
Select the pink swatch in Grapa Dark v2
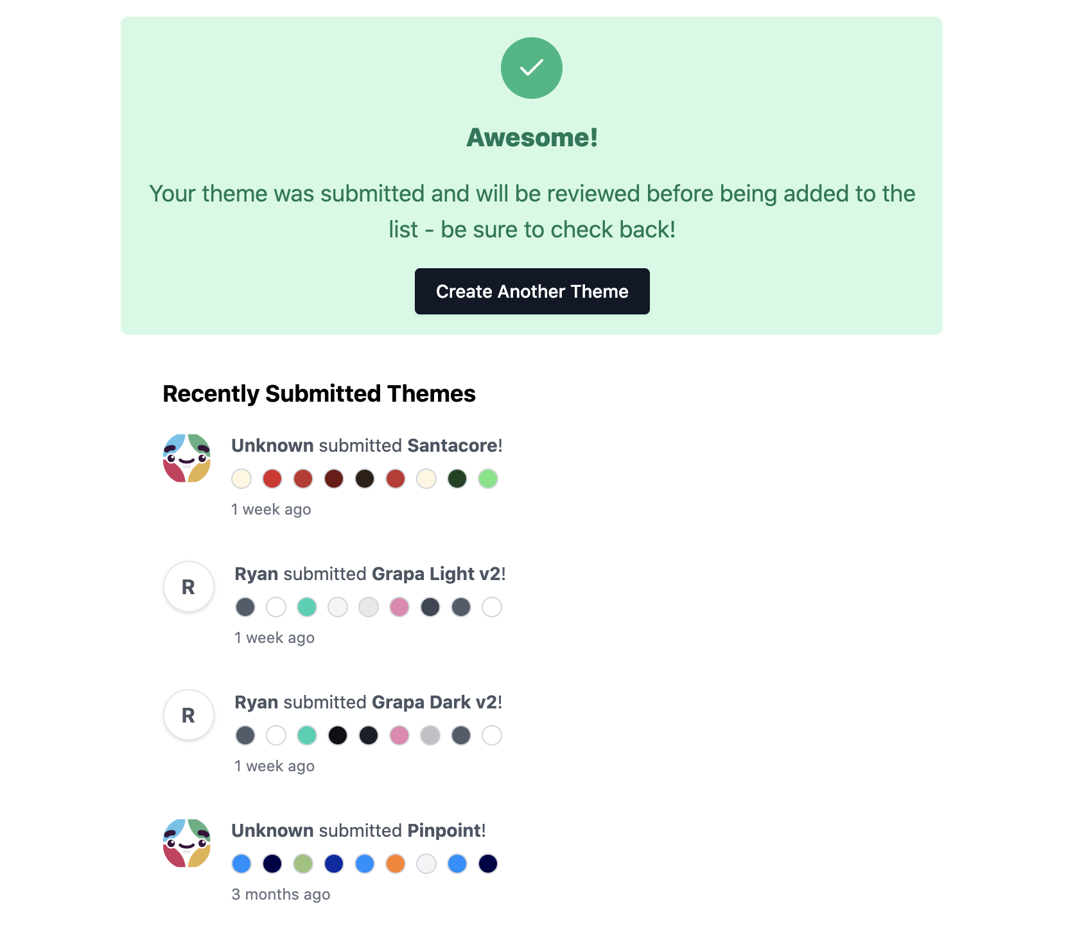pyautogui.click(x=399, y=735)
